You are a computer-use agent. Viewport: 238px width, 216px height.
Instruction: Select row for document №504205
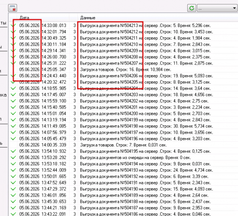click(123, 82)
